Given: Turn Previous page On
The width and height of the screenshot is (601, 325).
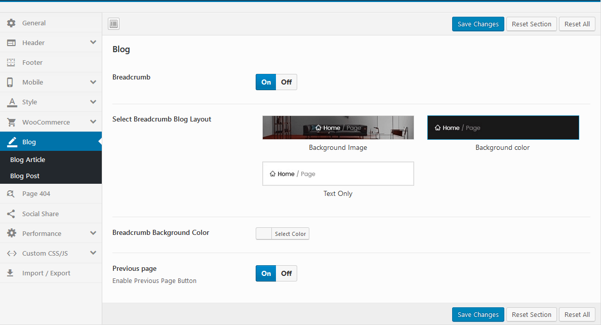Looking at the screenshot, I should (266, 273).
